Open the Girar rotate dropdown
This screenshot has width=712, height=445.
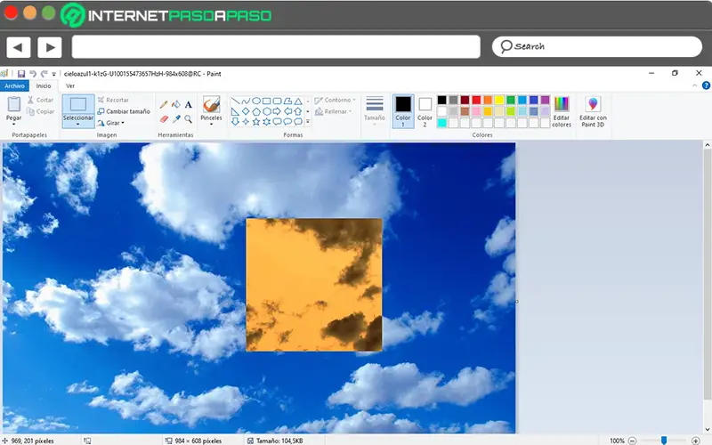[x=110, y=123]
